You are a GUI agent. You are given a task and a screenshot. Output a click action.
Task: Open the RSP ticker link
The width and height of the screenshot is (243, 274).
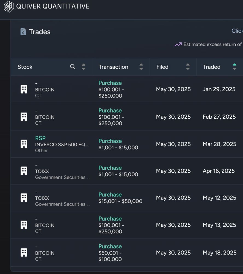(x=40, y=138)
